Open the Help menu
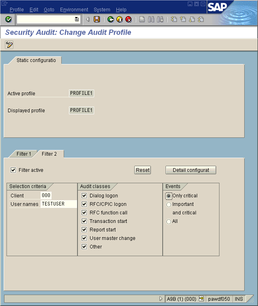 click(121, 10)
